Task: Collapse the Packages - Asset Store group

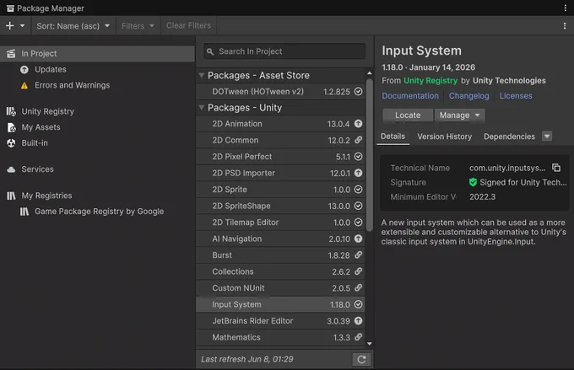Action: (x=202, y=75)
